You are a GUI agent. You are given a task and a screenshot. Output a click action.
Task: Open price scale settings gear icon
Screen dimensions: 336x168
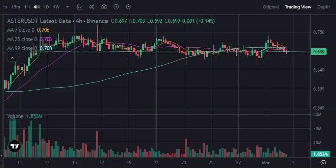(x=324, y=162)
